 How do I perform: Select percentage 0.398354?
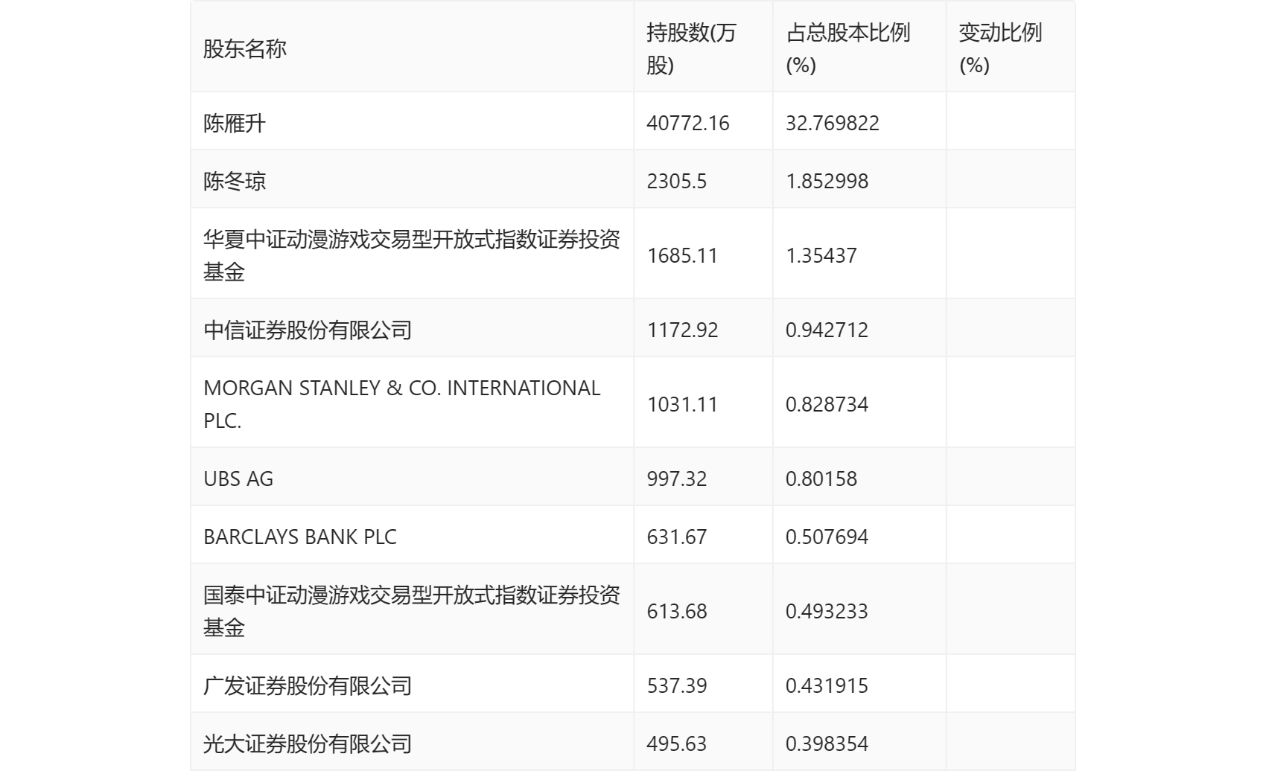coord(827,743)
